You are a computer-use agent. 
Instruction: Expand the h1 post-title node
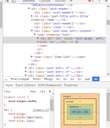coord(32,16)
